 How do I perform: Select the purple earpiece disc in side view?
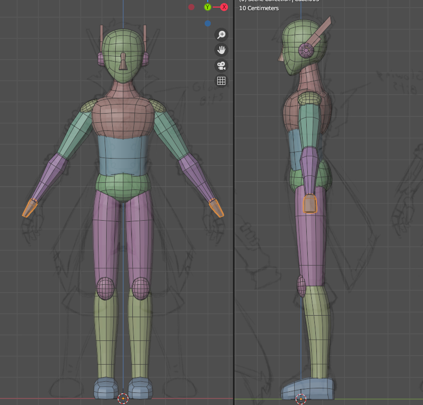point(306,50)
